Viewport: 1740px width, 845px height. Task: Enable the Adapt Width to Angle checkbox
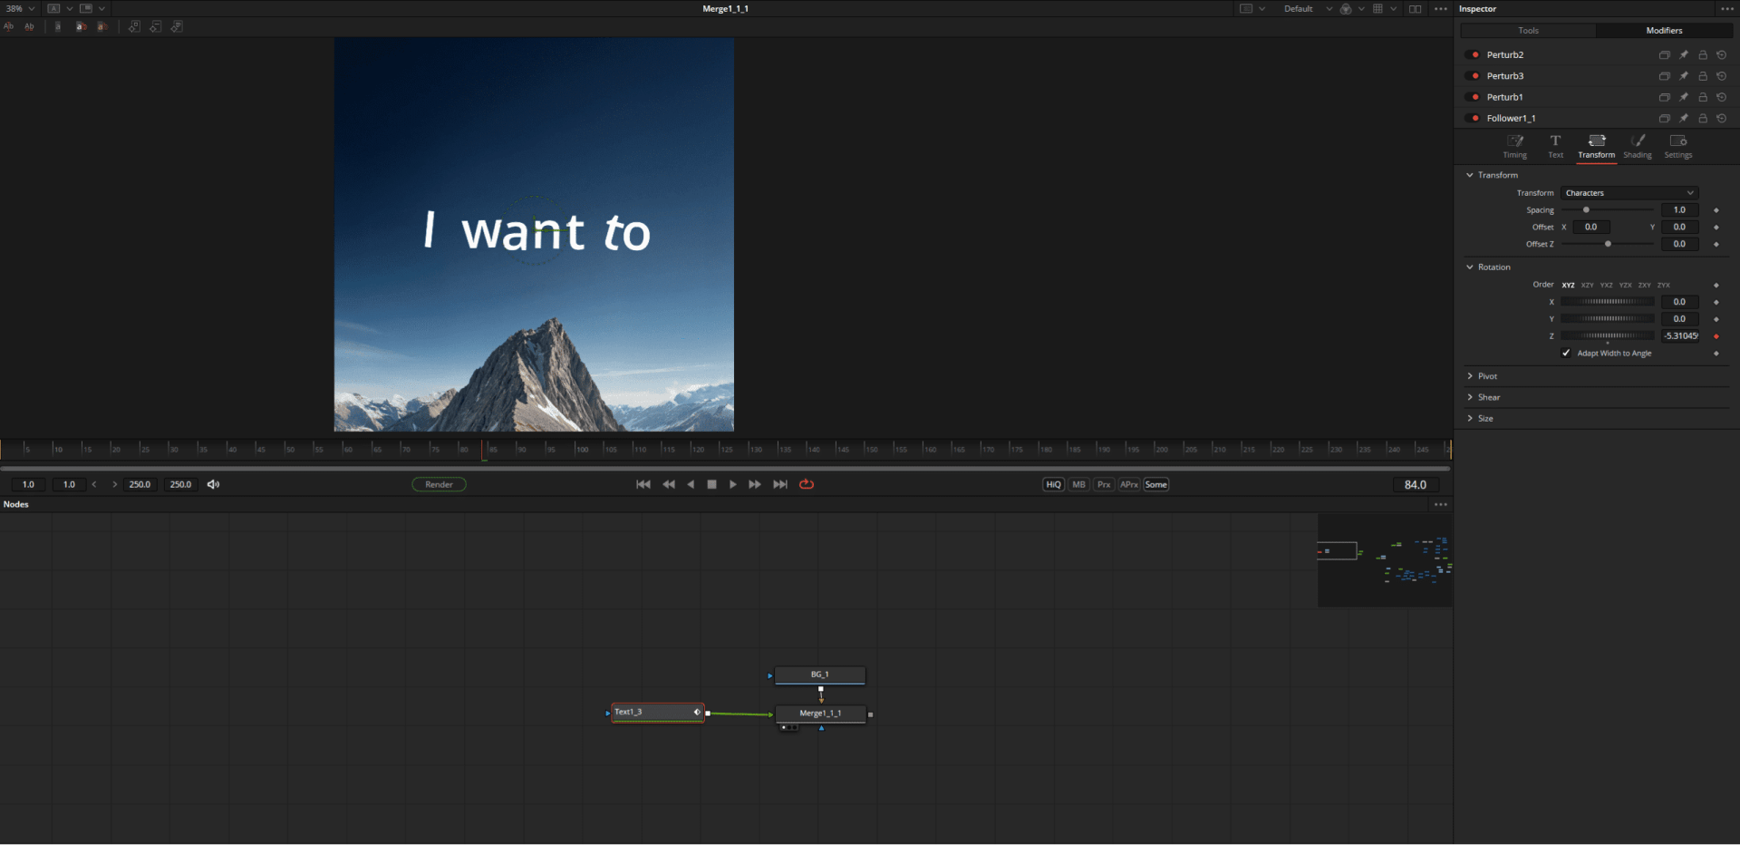(x=1566, y=353)
